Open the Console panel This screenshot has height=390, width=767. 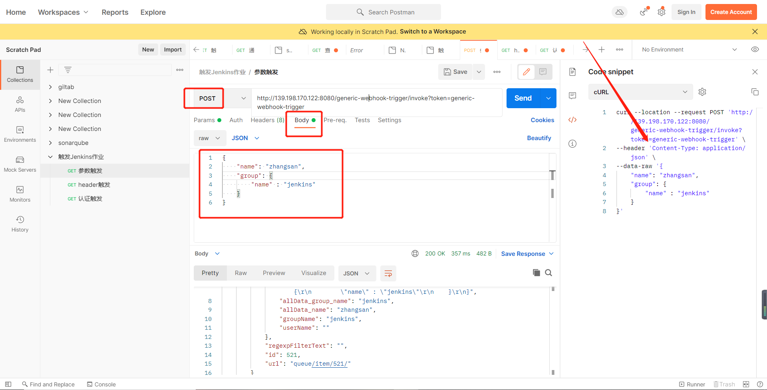[x=101, y=384]
